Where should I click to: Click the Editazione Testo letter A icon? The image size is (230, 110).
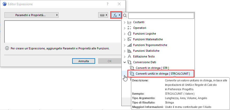[x=129, y=56]
